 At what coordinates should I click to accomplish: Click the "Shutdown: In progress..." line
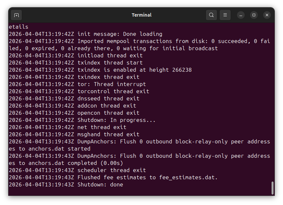(x=116, y=120)
